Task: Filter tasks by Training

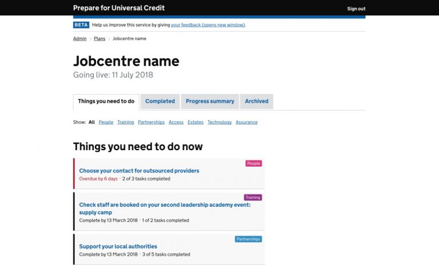Action: 126,122
